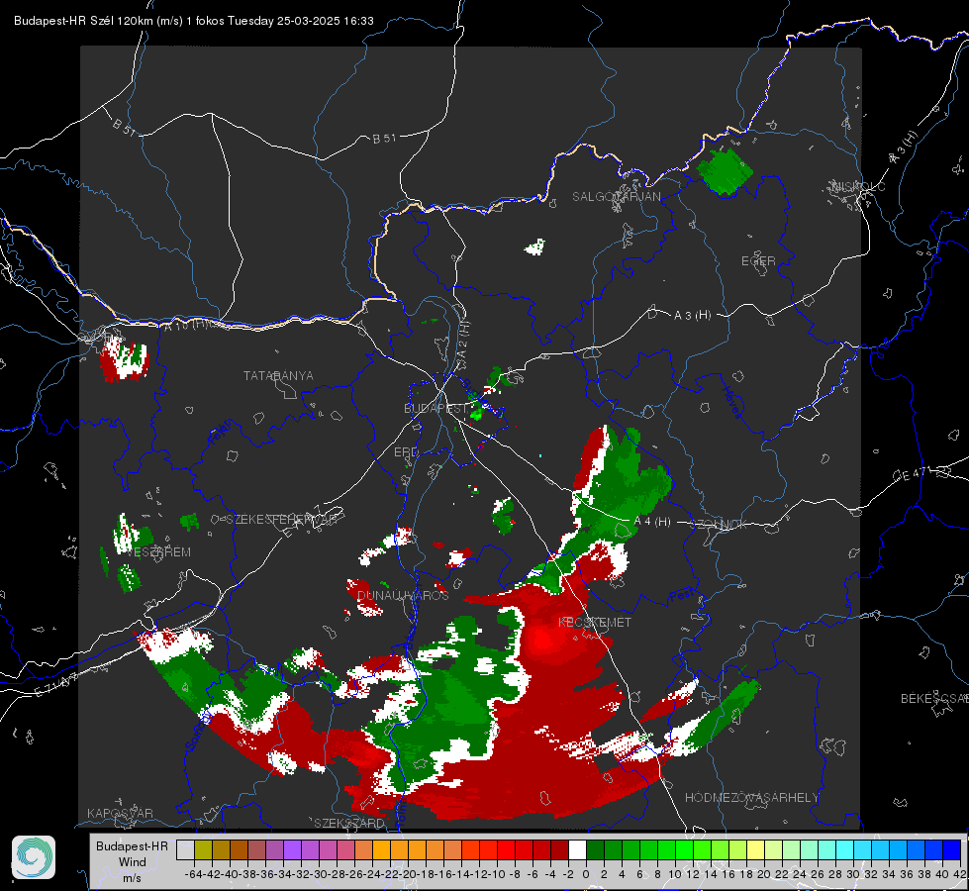Image resolution: width=969 pixels, height=891 pixels.
Task: Click the SZOLNOK city label
Action: [x=719, y=525]
